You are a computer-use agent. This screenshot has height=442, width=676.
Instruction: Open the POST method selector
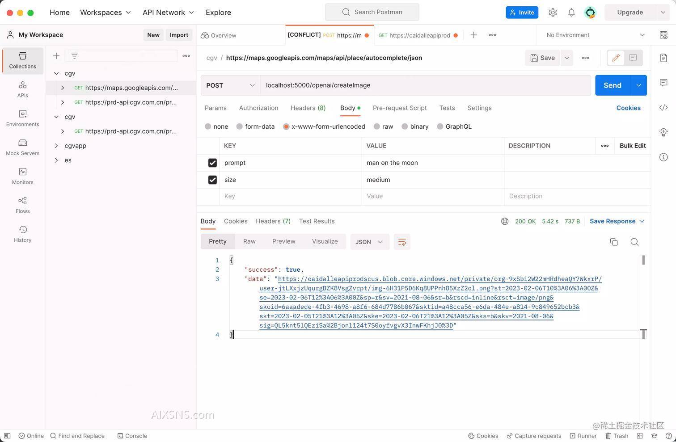tap(230, 85)
